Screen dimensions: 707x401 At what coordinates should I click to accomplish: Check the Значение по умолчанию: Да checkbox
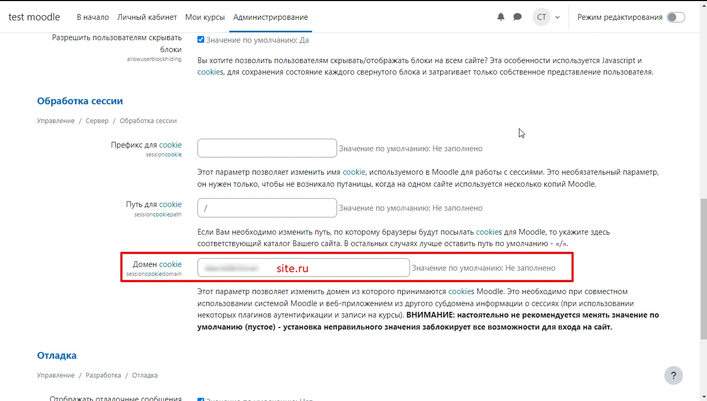pyautogui.click(x=201, y=39)
